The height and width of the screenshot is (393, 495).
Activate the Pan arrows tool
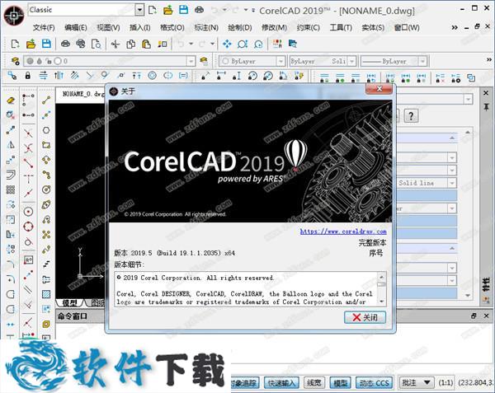pyautogui.click(x=227, y=44)
